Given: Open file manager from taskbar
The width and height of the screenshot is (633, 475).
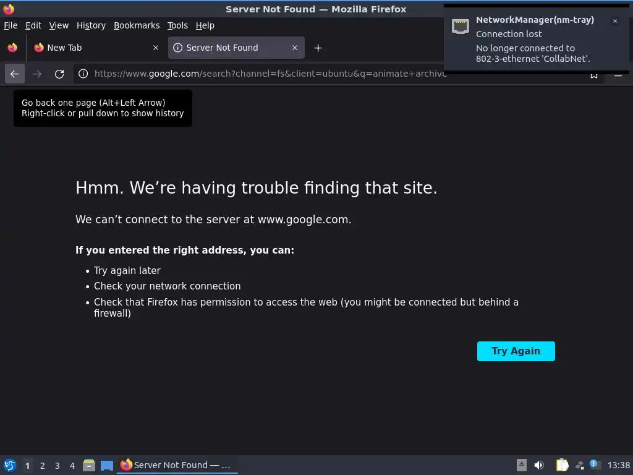Looking at the screenshot, I should [x=89, y=465].
